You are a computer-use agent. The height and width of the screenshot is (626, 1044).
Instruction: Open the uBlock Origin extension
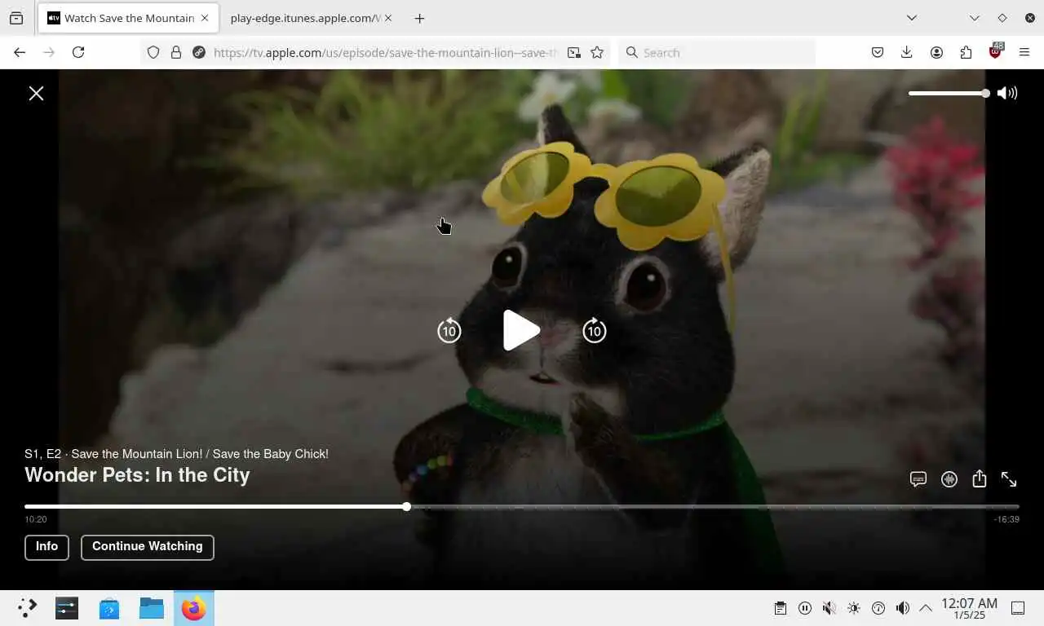point(995,51)
